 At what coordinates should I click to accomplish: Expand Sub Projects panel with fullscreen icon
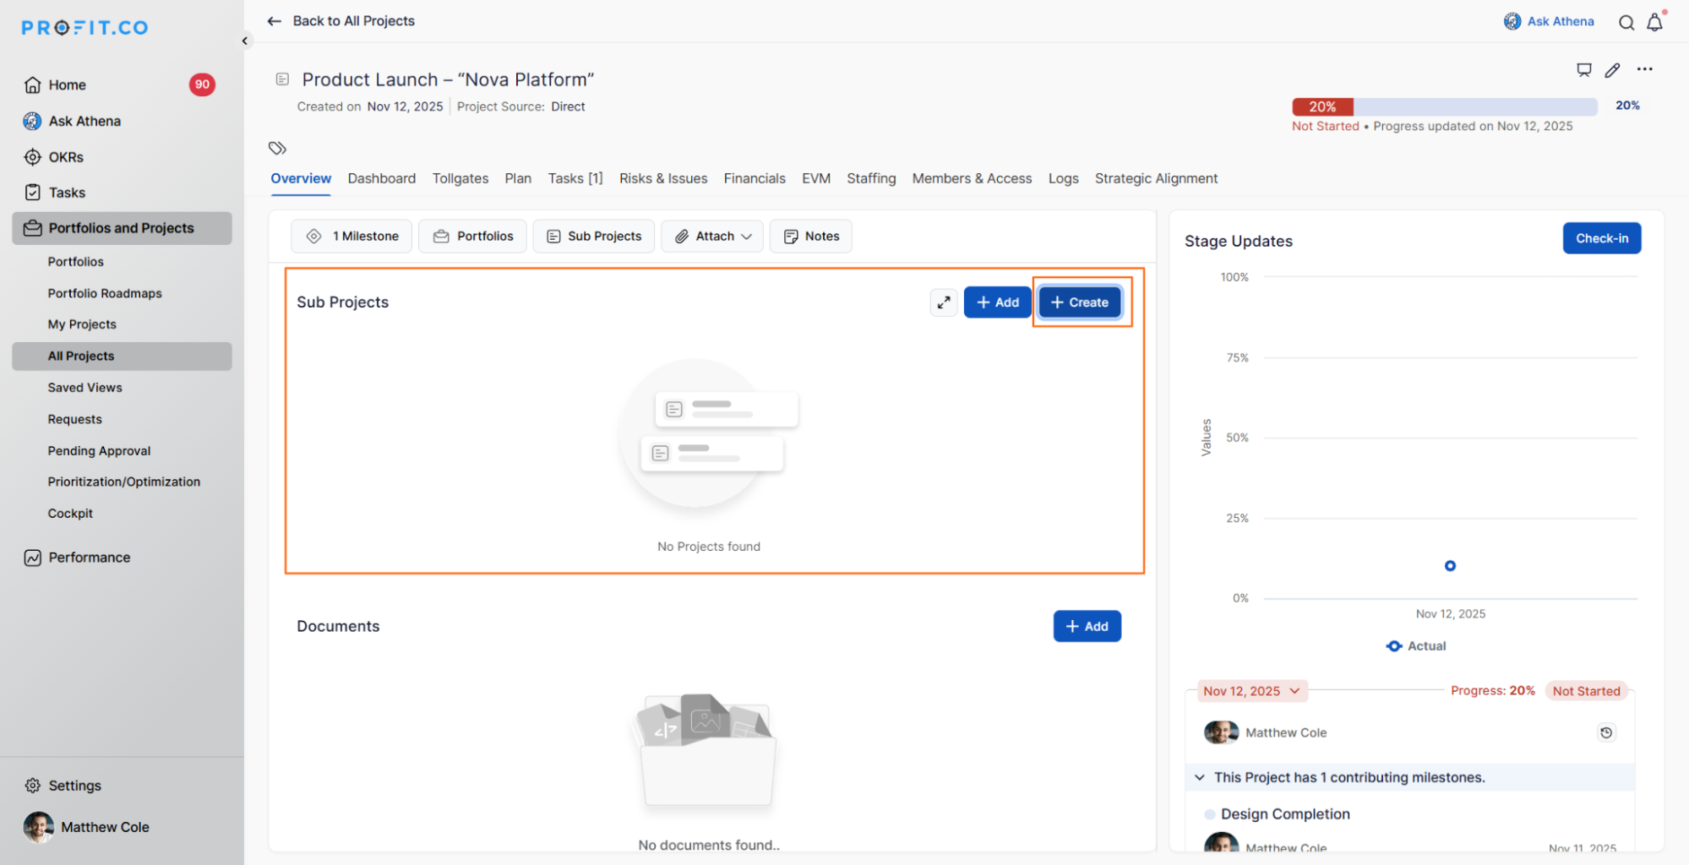pos(943,302)
